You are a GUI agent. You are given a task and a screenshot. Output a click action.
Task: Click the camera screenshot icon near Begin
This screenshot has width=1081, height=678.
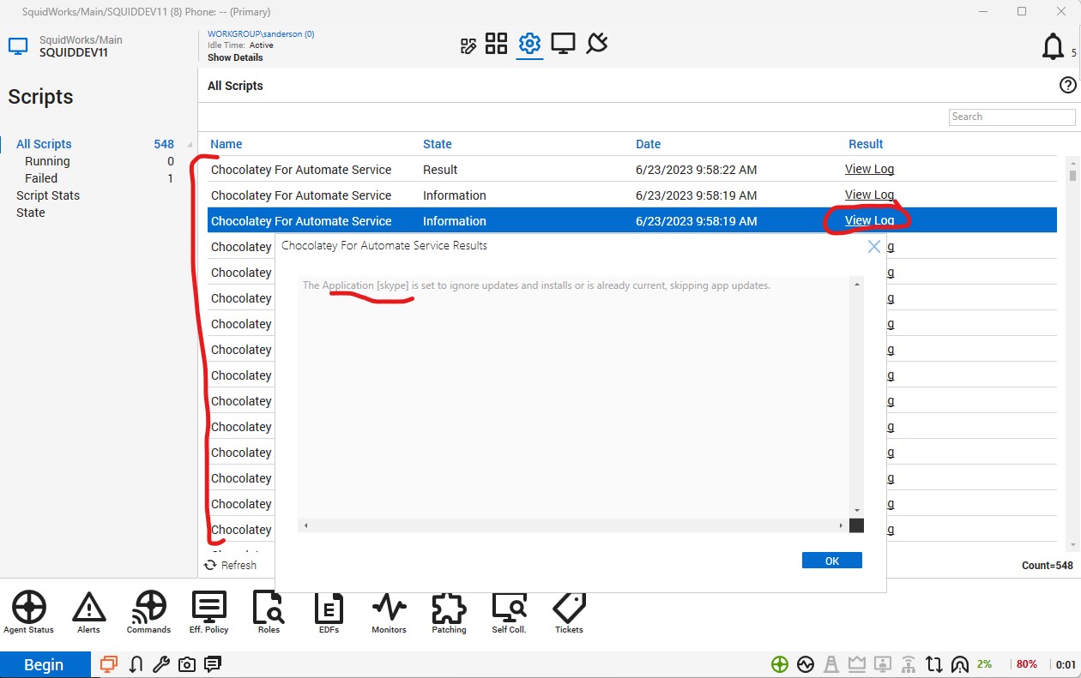pyautogui.click(x=187, y=663)
